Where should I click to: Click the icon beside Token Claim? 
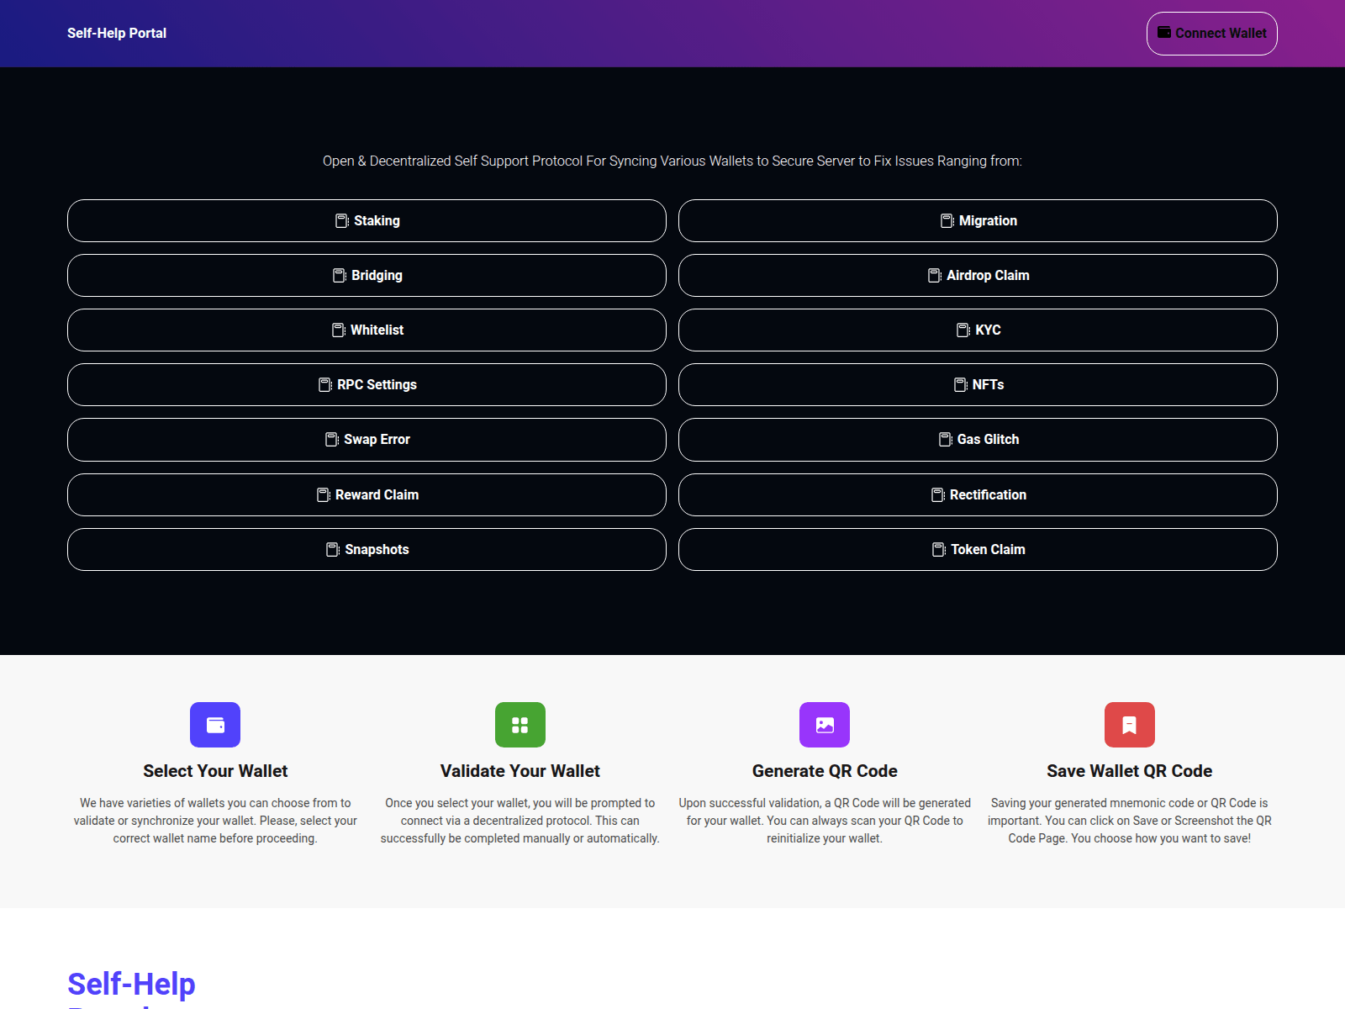pos(939,550)
